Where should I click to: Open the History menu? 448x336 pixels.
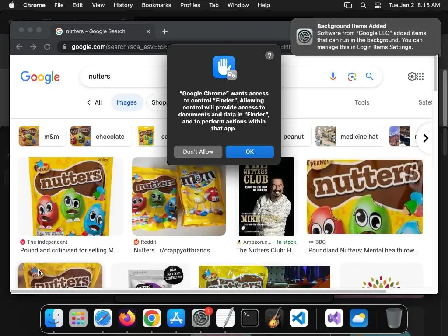123,5
